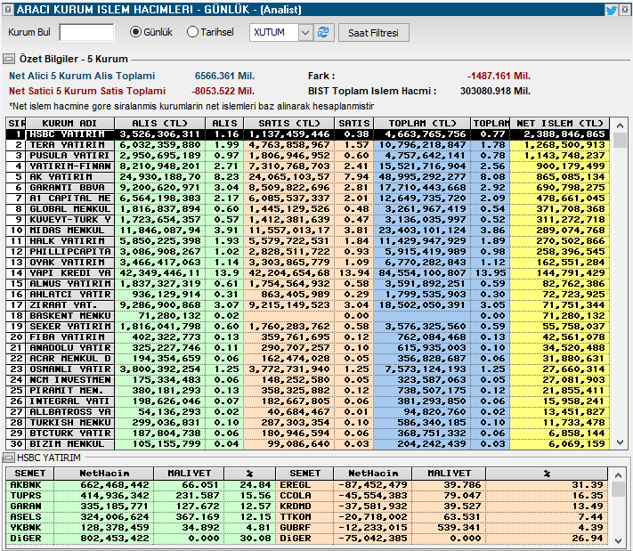
Task: Click the AKBNK stock row
Action: tap(141, 485)
